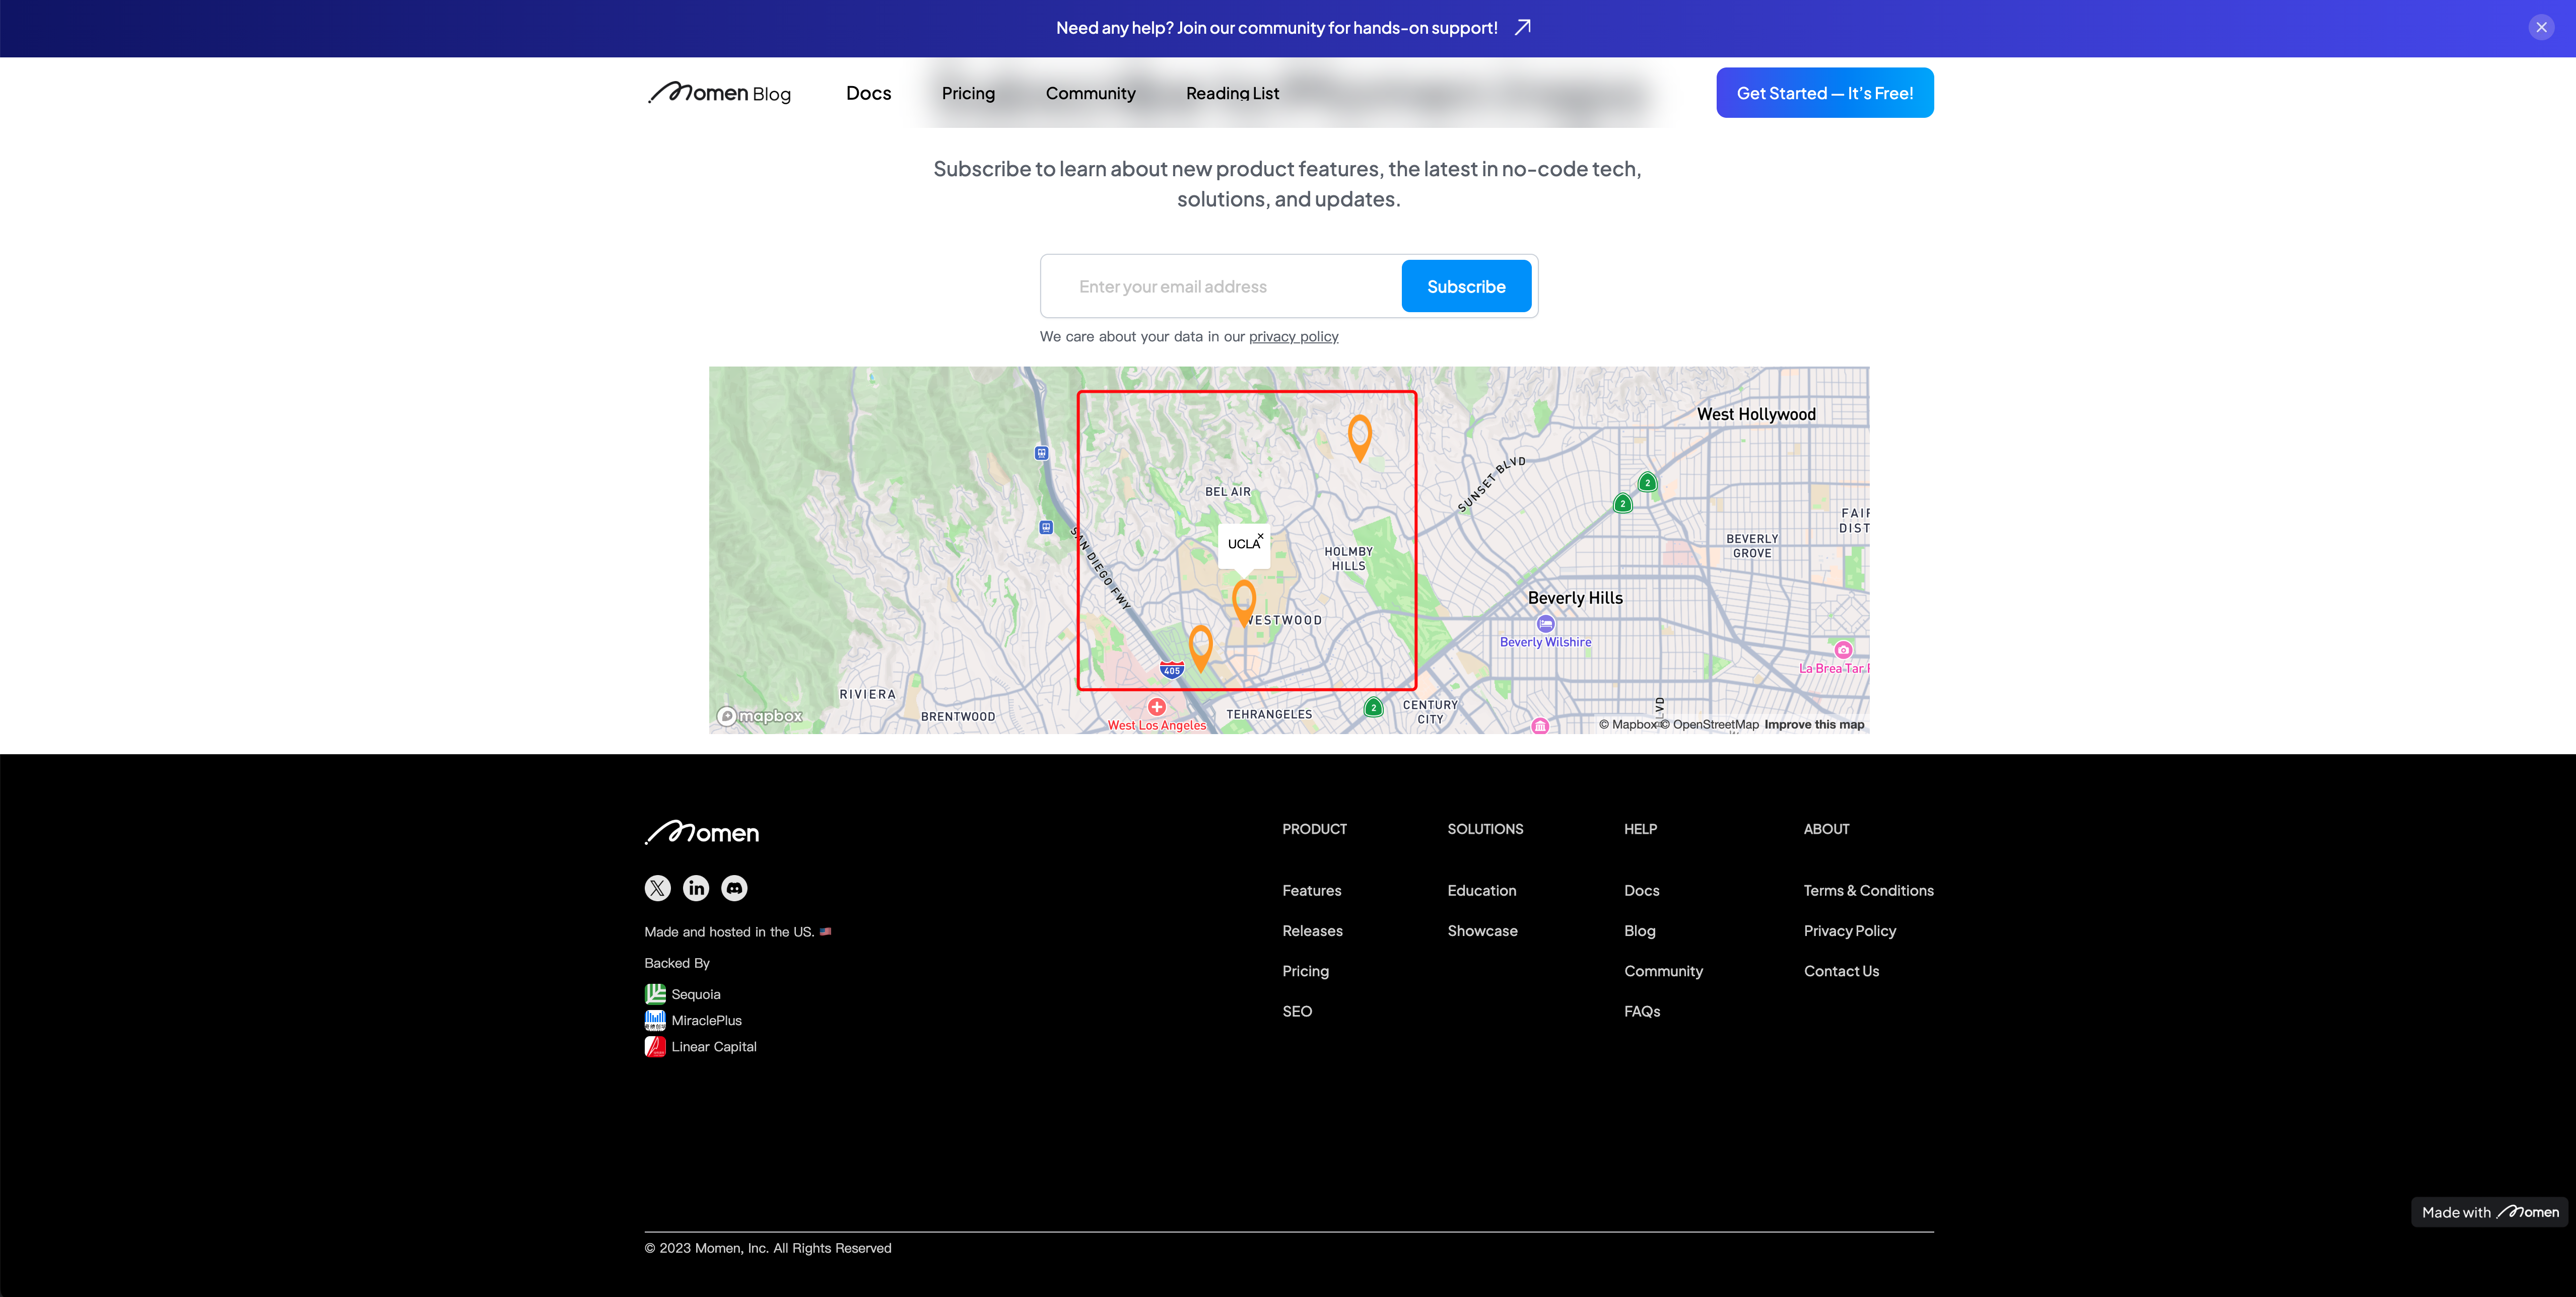Screen dimensions: 2576x1297
Task: Open the Pricing nav menu item
Action: click(x=968, y=93)
